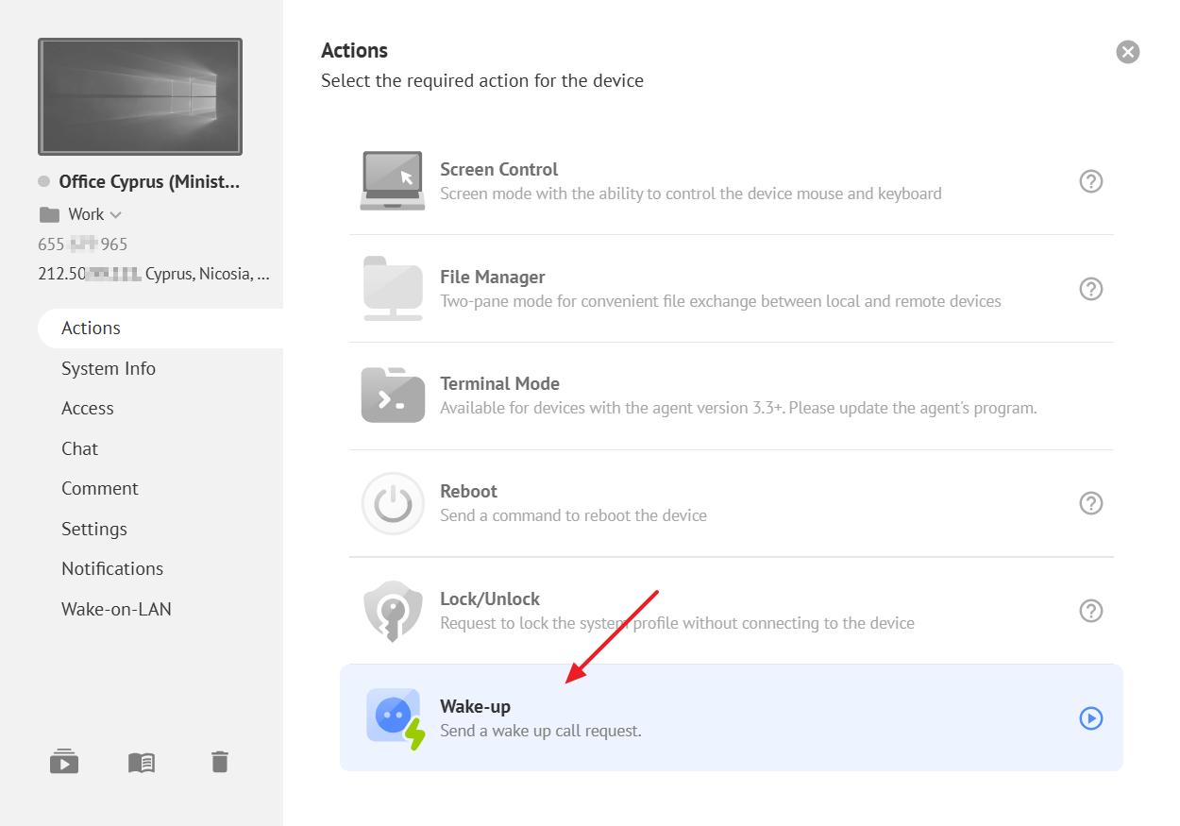Open the Notifications section
The image size is (1180, 826).
coord(112,568)
